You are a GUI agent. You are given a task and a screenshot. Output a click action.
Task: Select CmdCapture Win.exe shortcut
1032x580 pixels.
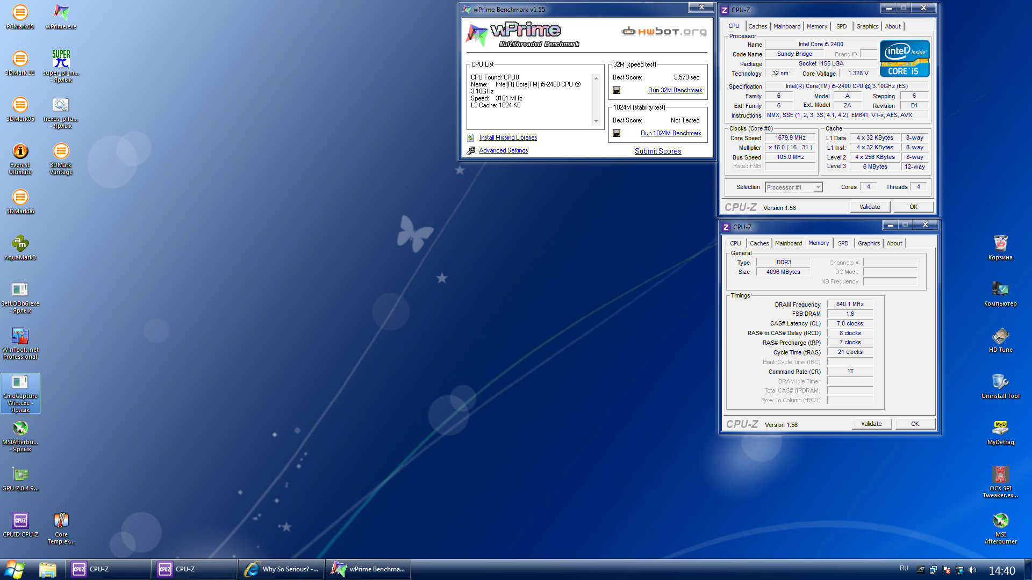(20, 393)
